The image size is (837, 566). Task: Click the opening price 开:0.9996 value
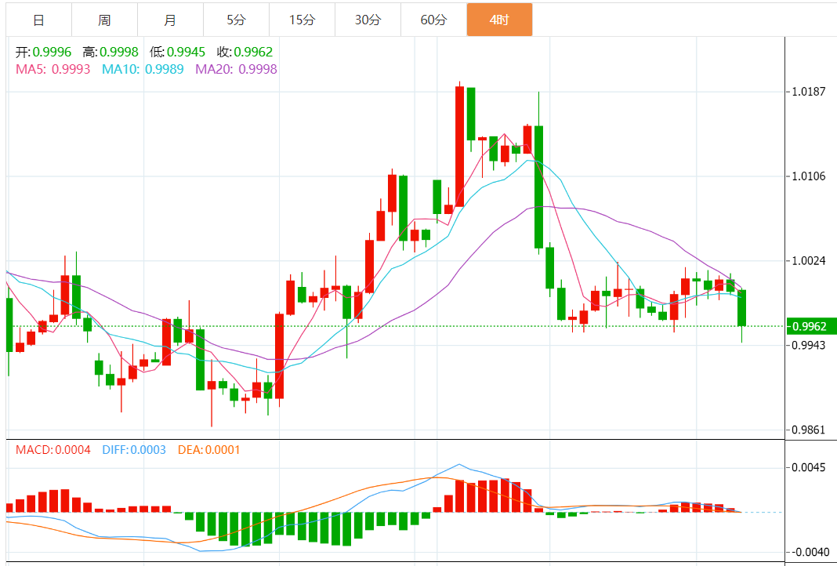tap(44, 52)
